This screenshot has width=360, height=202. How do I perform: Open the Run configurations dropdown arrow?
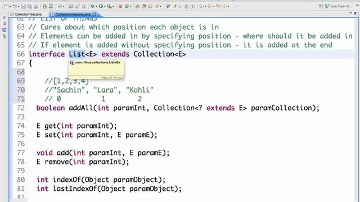point(105,6)
